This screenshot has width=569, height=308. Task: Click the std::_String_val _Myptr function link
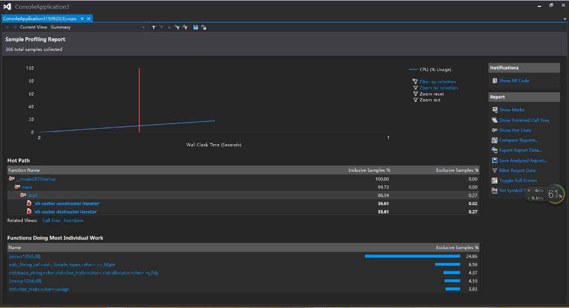tap(62, 265)
